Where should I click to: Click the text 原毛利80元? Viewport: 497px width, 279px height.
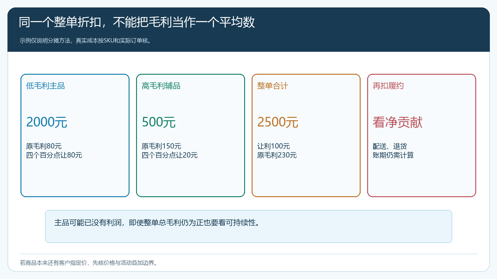(x=44, y=146)
